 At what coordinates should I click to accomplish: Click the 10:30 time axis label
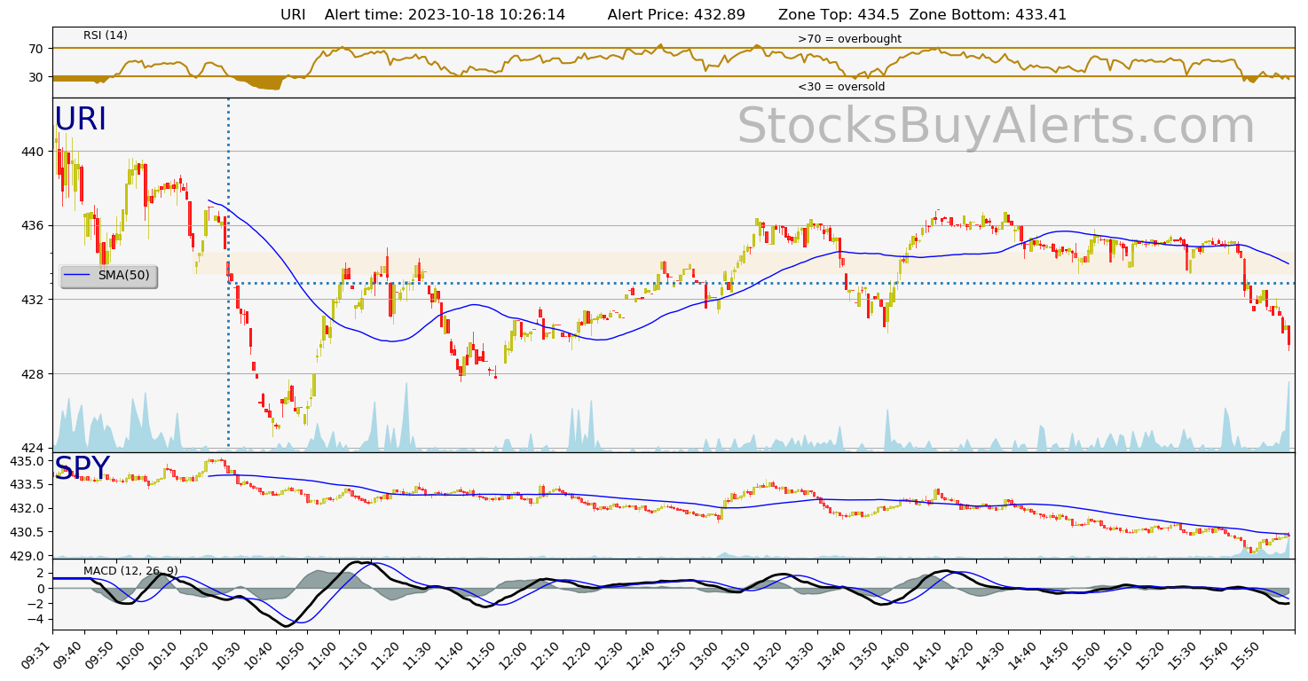click(230, 654)
